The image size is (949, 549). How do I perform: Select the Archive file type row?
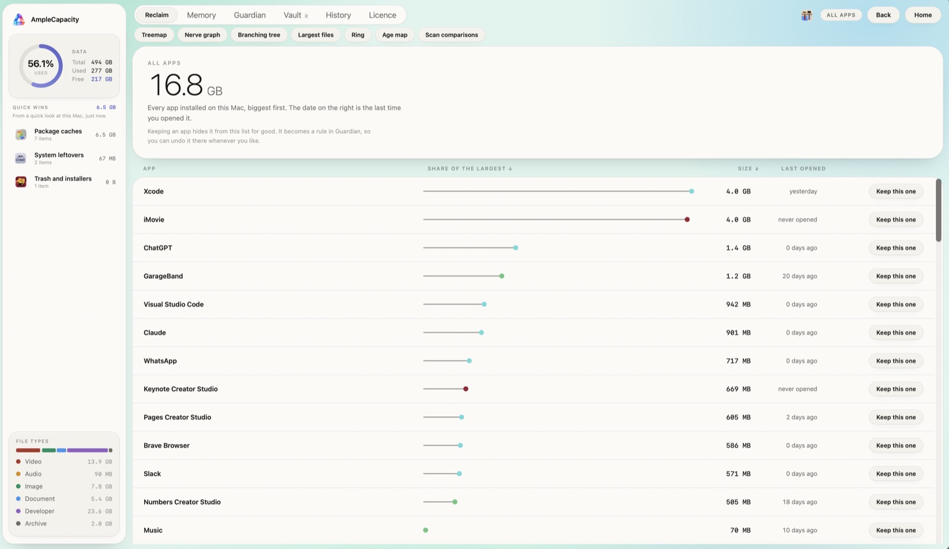(x=64, y=524)
